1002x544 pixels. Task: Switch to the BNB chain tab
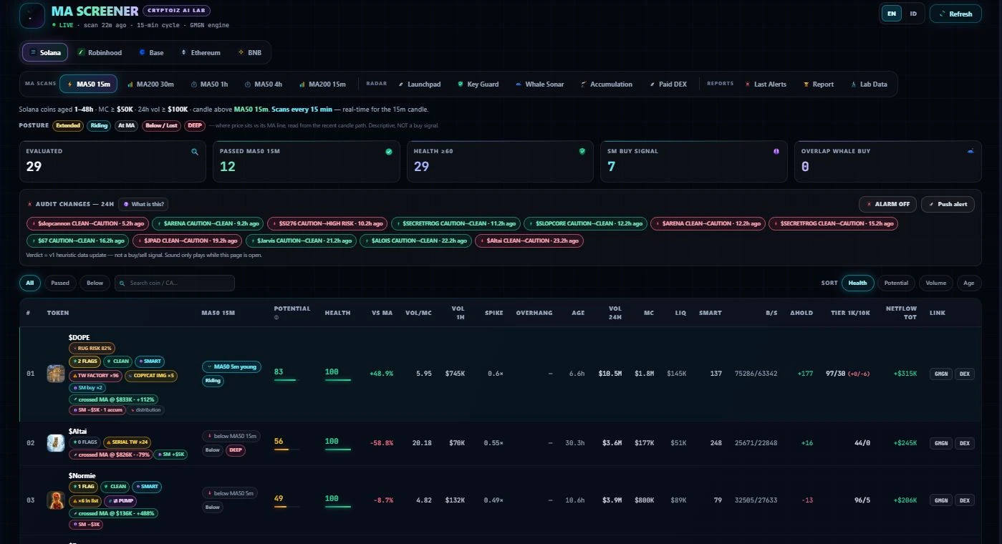pyautogui.click(x=250, y=52)
